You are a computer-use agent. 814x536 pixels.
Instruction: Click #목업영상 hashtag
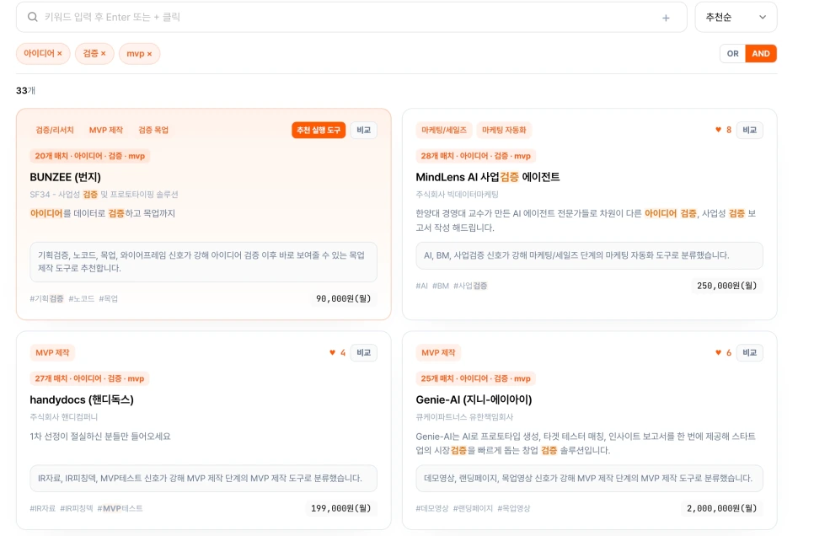coord(514,508)
